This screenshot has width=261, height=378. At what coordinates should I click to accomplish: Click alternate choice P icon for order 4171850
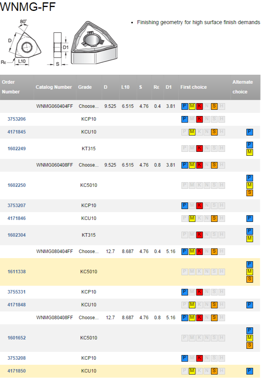250,371
